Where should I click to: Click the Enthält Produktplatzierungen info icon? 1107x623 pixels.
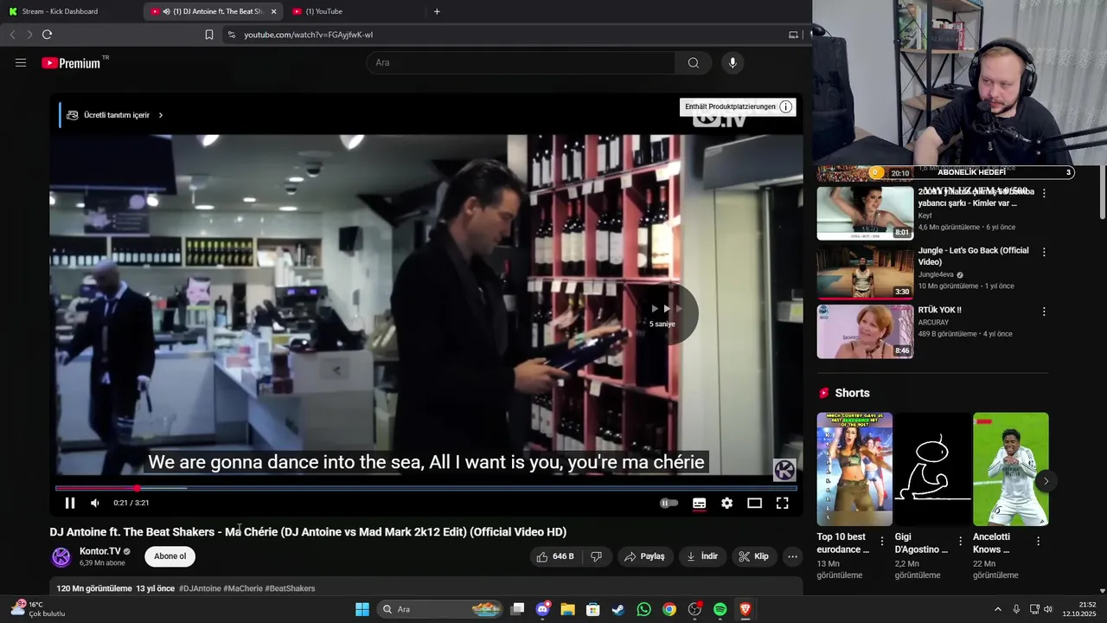click(x=785, y=107)
